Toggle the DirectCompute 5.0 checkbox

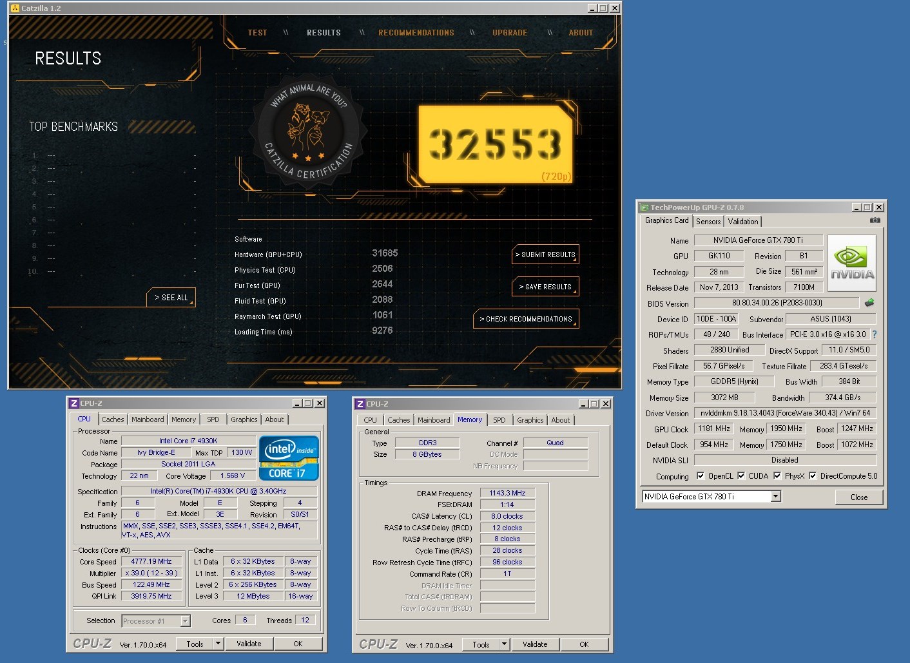813,476
